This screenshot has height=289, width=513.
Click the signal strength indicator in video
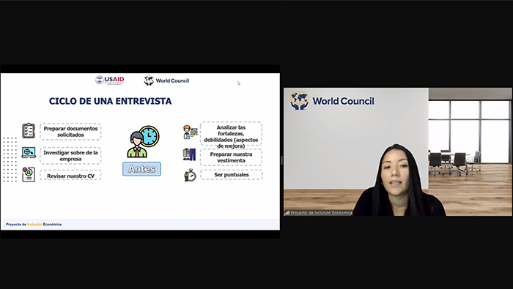[x=287, y=213]
